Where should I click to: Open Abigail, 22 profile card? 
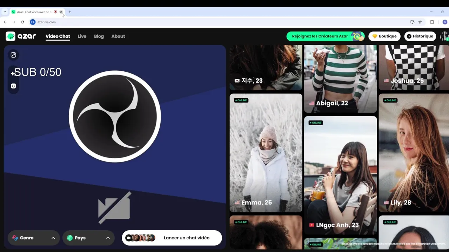[341, 79]
